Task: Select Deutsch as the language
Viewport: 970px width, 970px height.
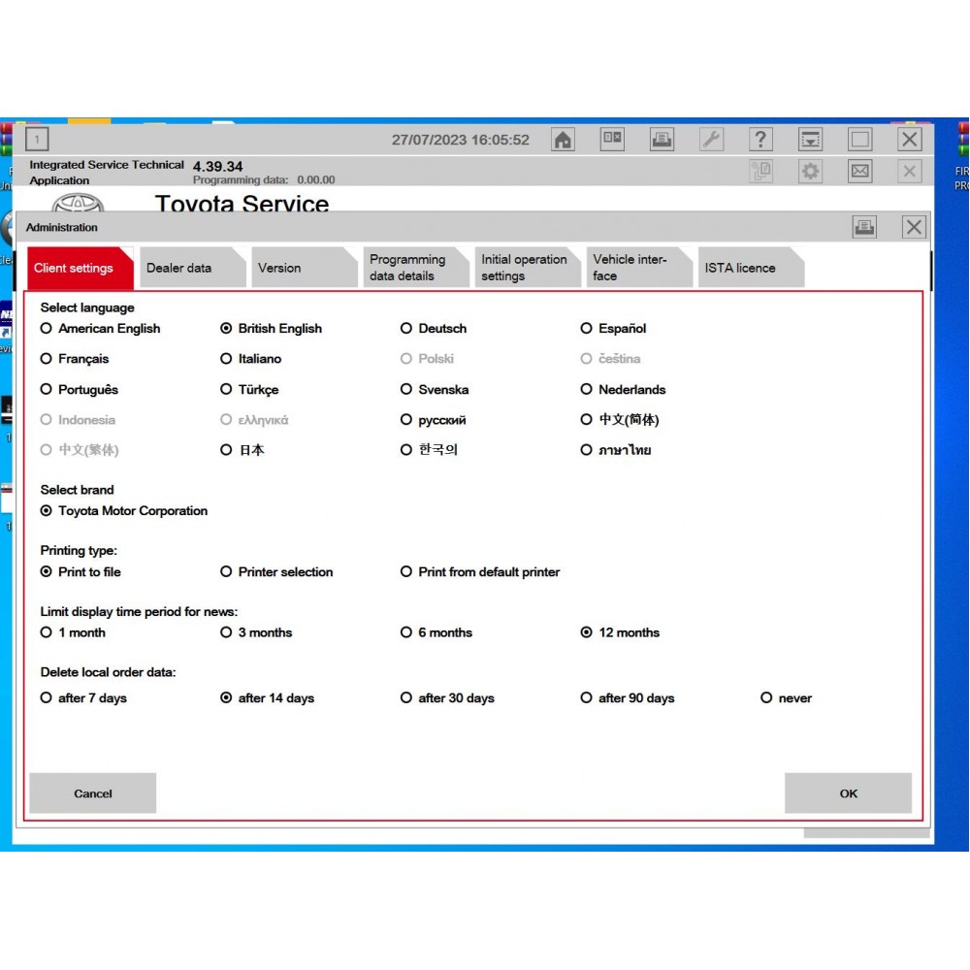Action: (406, 328)
